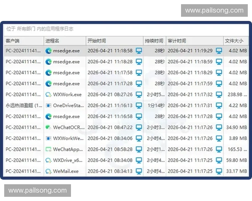Select file size 165.53 ...
Image resolution: width=252 pixels, height=201 pixels.
(x=237, y=149)
